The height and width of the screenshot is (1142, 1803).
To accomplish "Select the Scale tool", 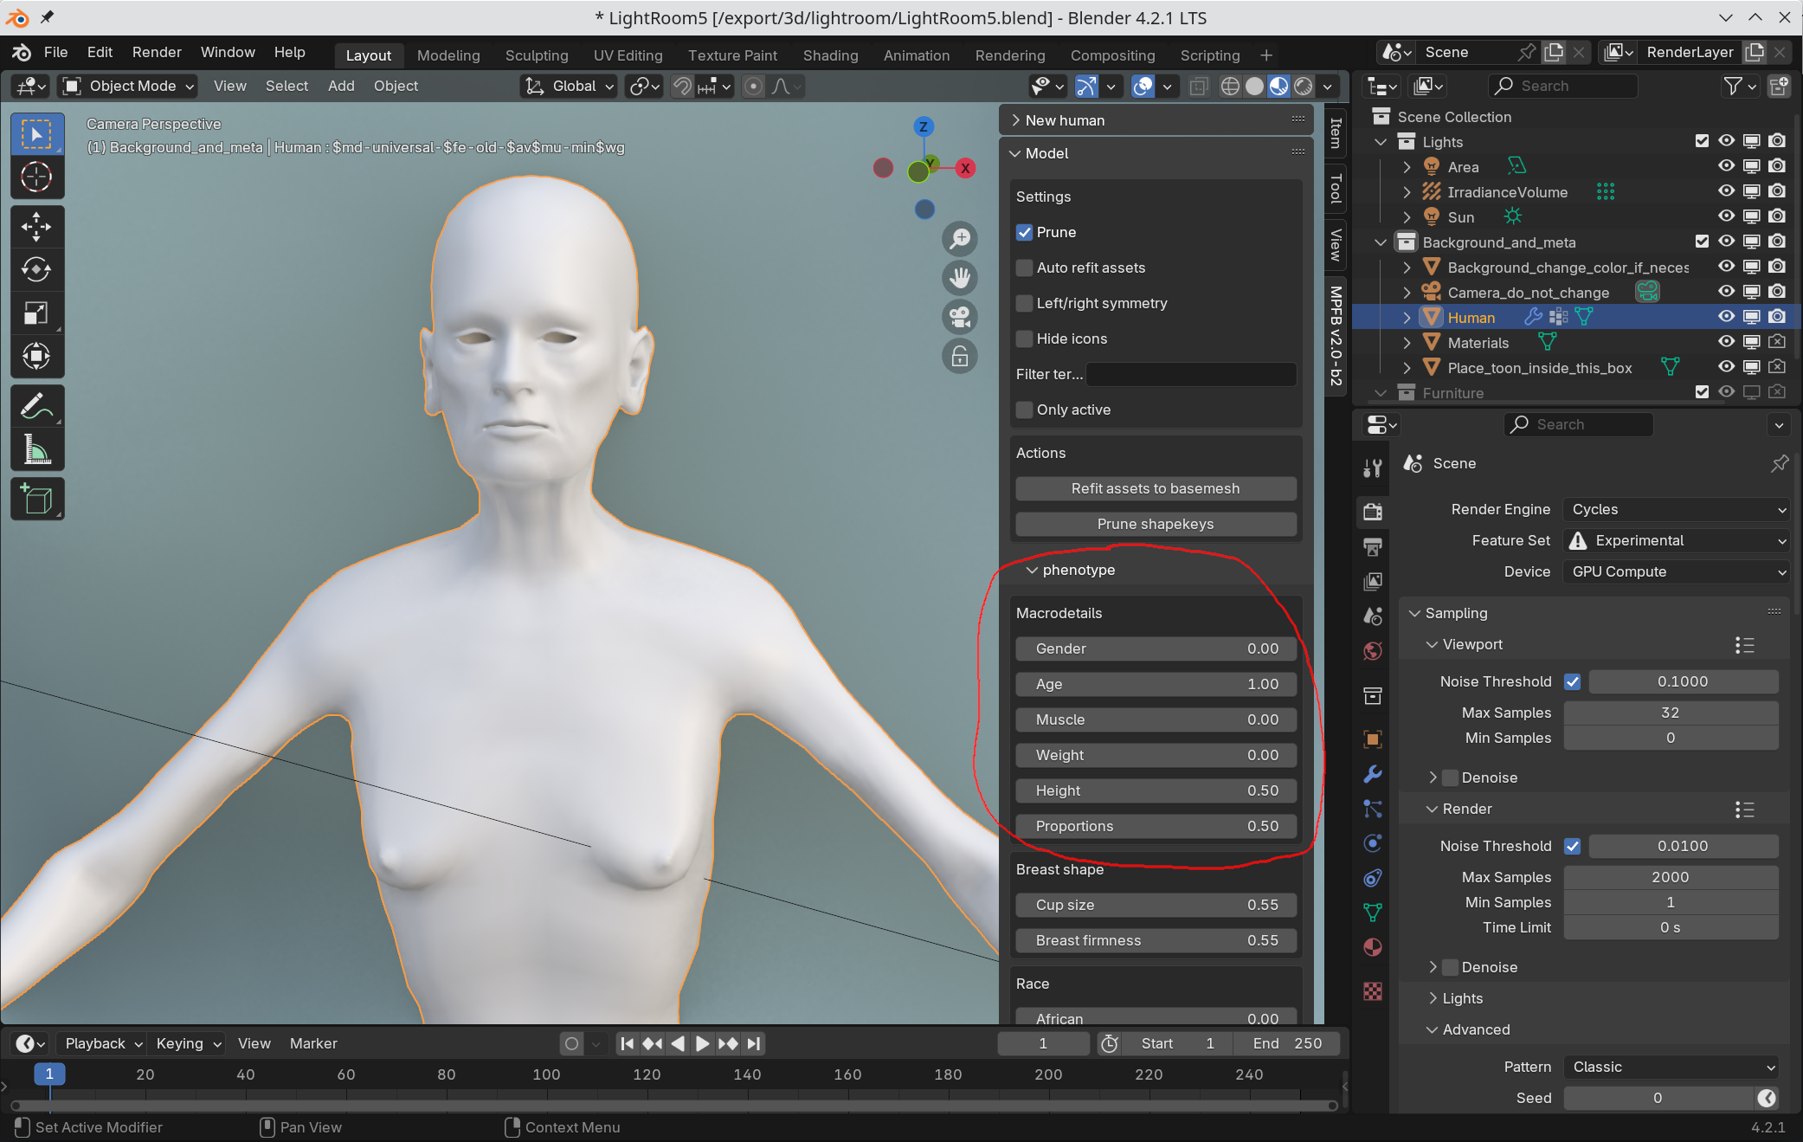I will pyautogui.click(x=36, y=313).
